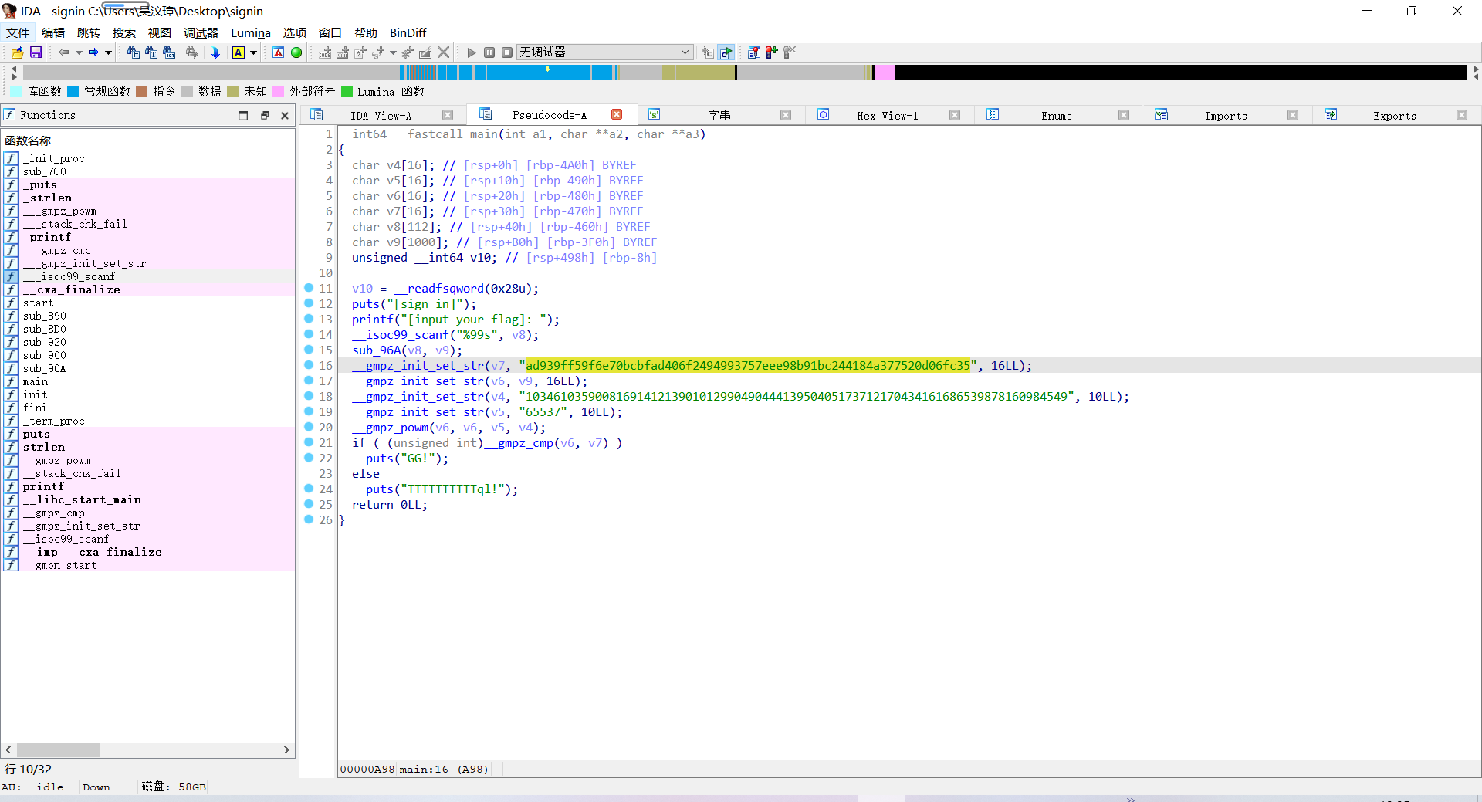Open the BinDiff menu
Viewport: 1482px width, 802px height.
pos(408,32)
